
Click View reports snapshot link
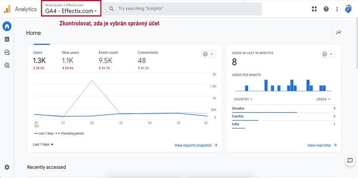tap(196, 145)
